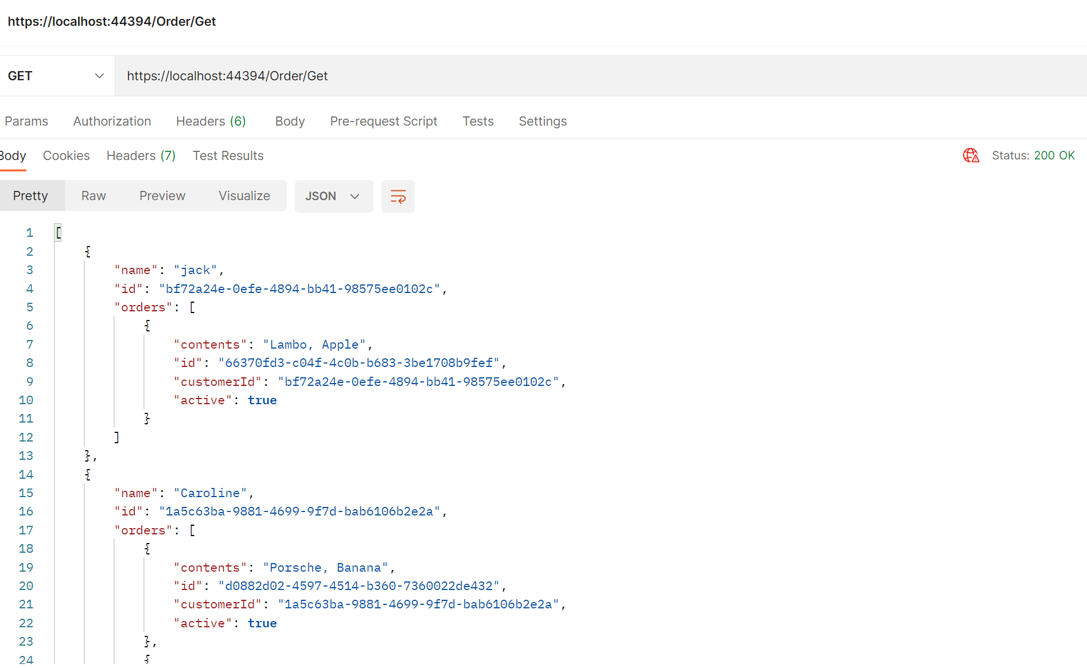Open the Settings tab
Image resolution: width=1087 pixels, height=668 pixels.
543,122
